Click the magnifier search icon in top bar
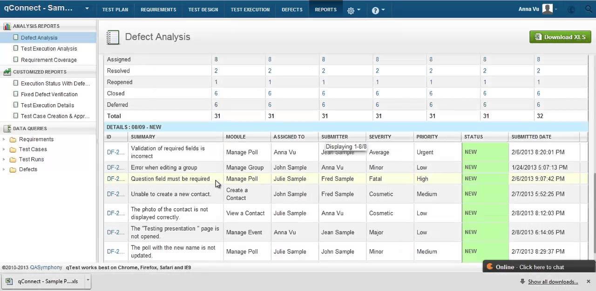596x291 pixels. [x=588, y=9]
